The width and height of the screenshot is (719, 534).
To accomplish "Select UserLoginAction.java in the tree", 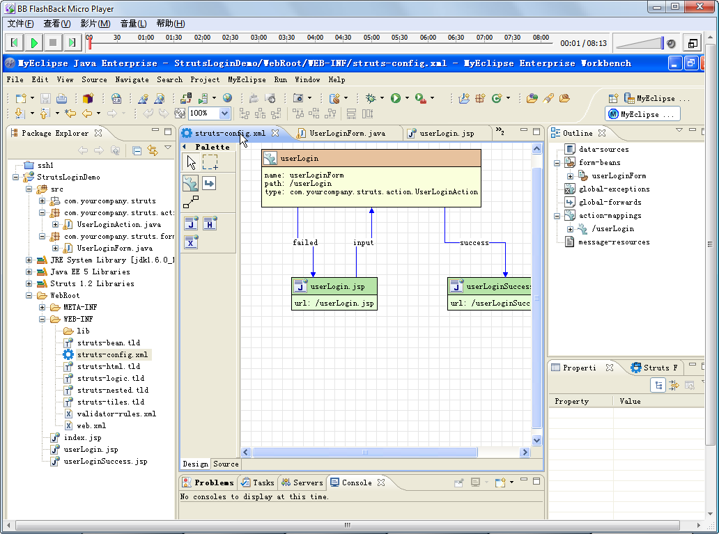I will (118, 225).
